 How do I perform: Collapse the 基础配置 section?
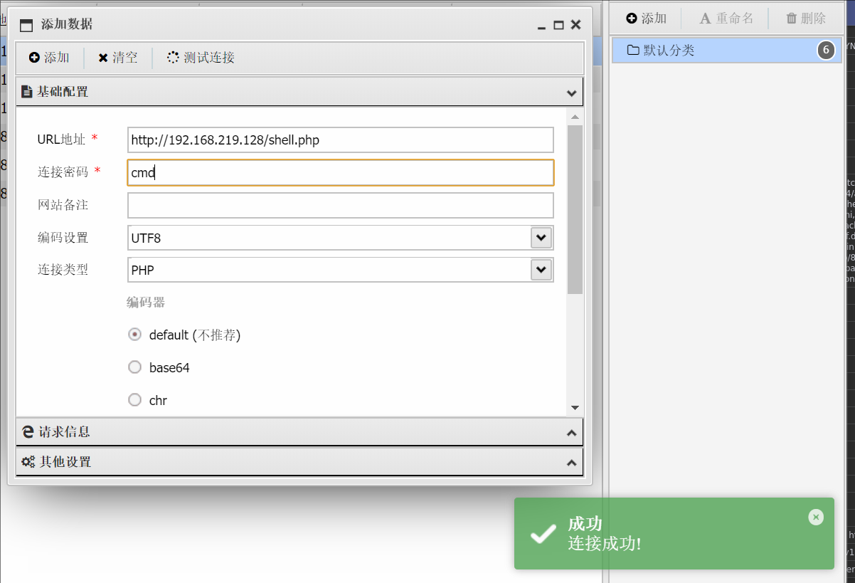coord(571,93)
